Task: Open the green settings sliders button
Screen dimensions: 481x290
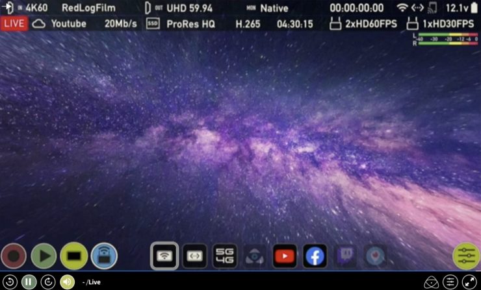Action: (x=465, y=256)
